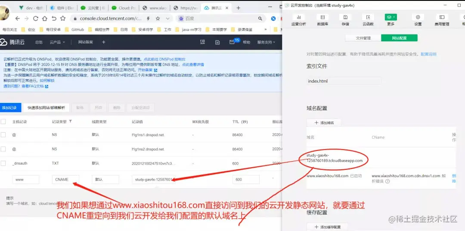Reload the Tencent Cloud console page
The image size is (465, 231).
point(36,19)
